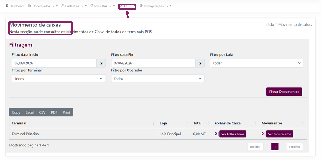321x160 pixels.
Task: Click Ver Movimentos for Terminal Principal
Action: [x=280, y=134]
